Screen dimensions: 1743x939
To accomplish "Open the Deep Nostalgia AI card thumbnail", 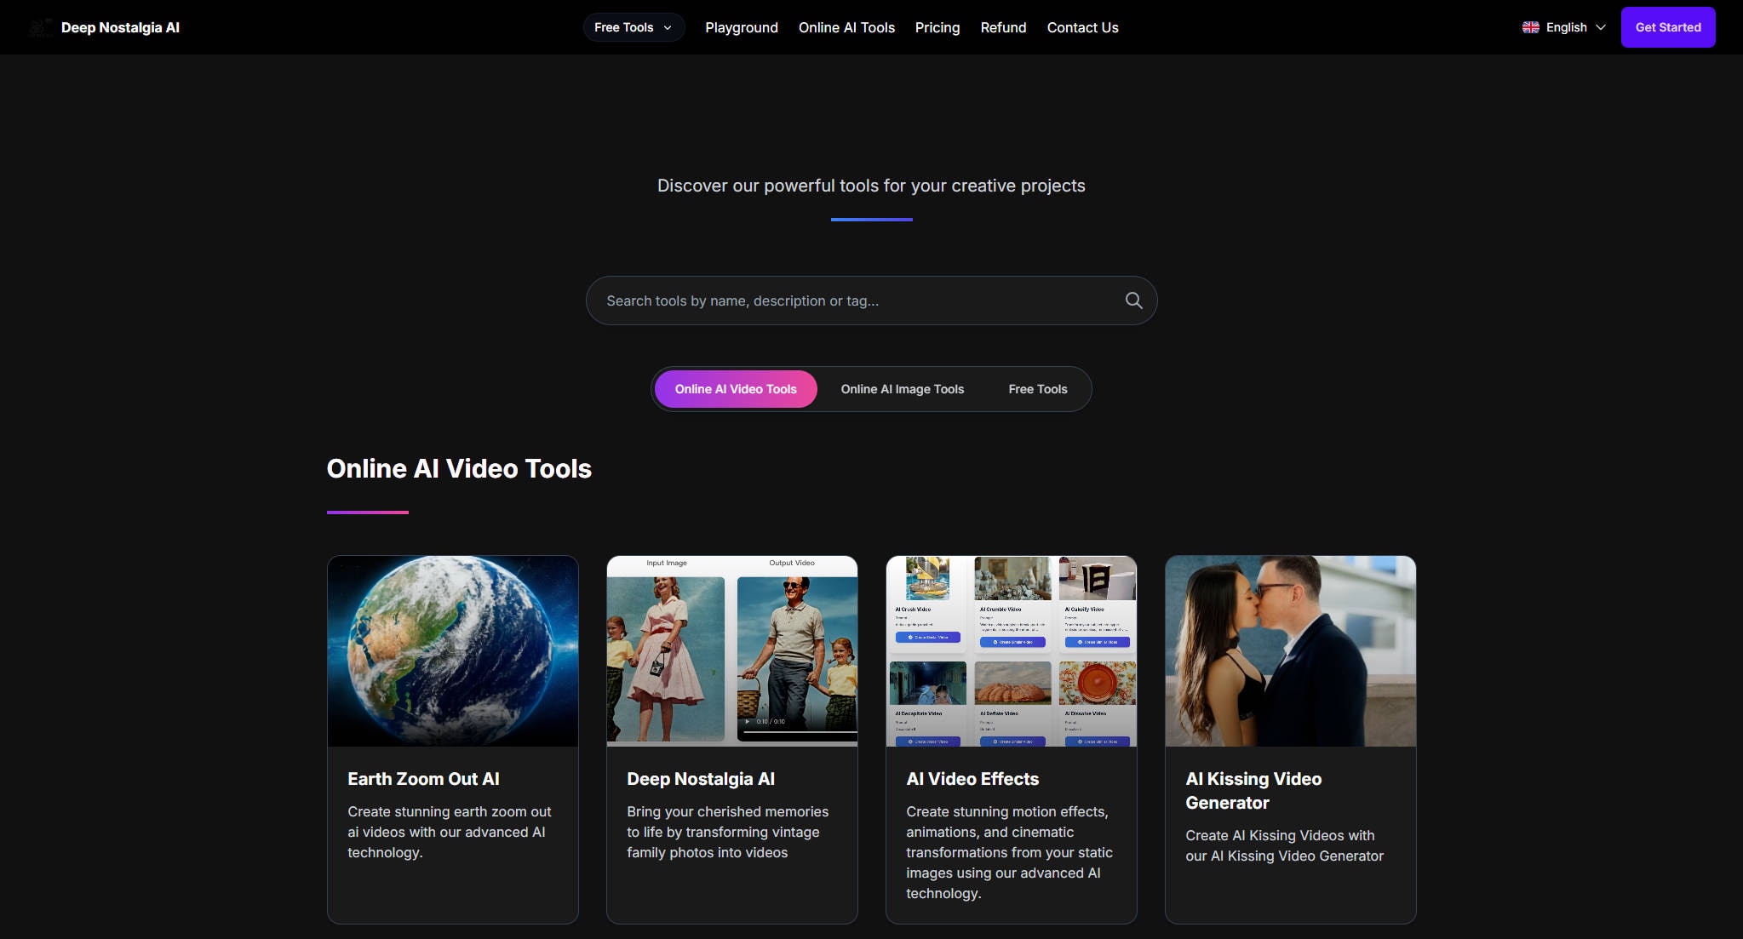I will point(732,651).
